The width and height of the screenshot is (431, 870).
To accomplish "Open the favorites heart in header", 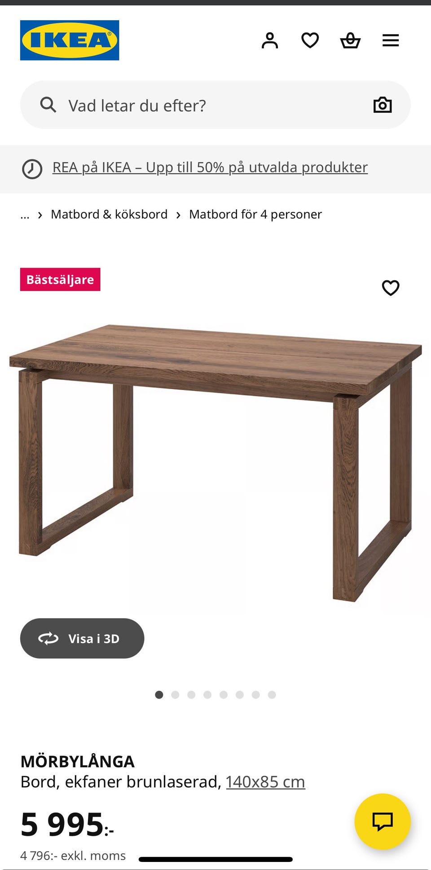I will pos(310,40).
